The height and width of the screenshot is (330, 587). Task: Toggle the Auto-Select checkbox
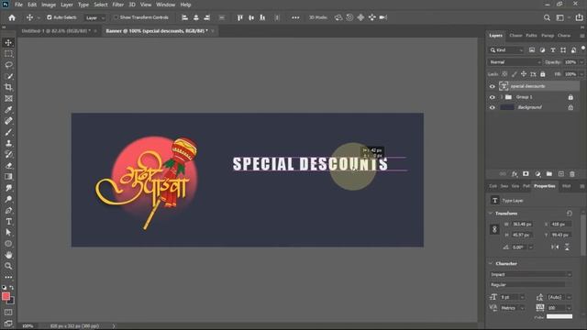coord(49,17)
